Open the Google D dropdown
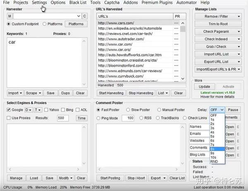The width and height of the screenshot is (248, 191). click(x=29, y=110)
